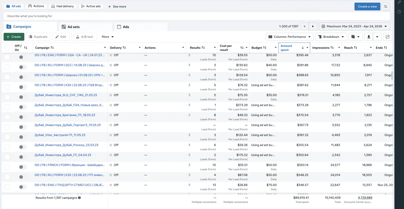This screenshot has height=209, width=404.
Task: Open export options dropdown arrow
Action: (377, 37)
